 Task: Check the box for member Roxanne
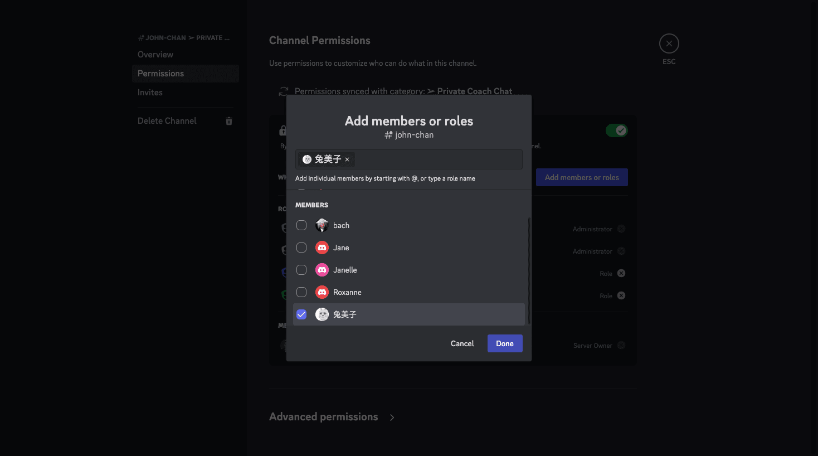(301, 292)
